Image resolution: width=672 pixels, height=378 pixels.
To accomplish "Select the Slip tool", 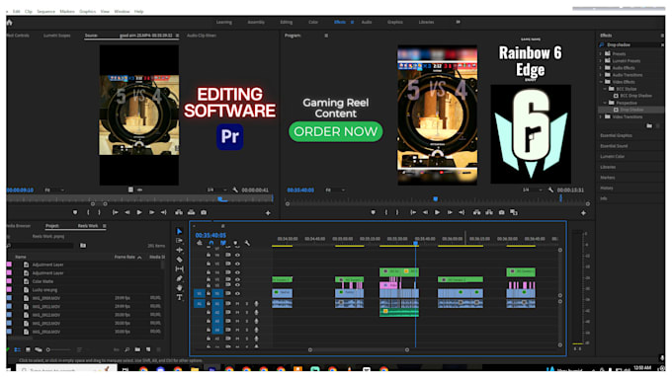I will [179, 268].
